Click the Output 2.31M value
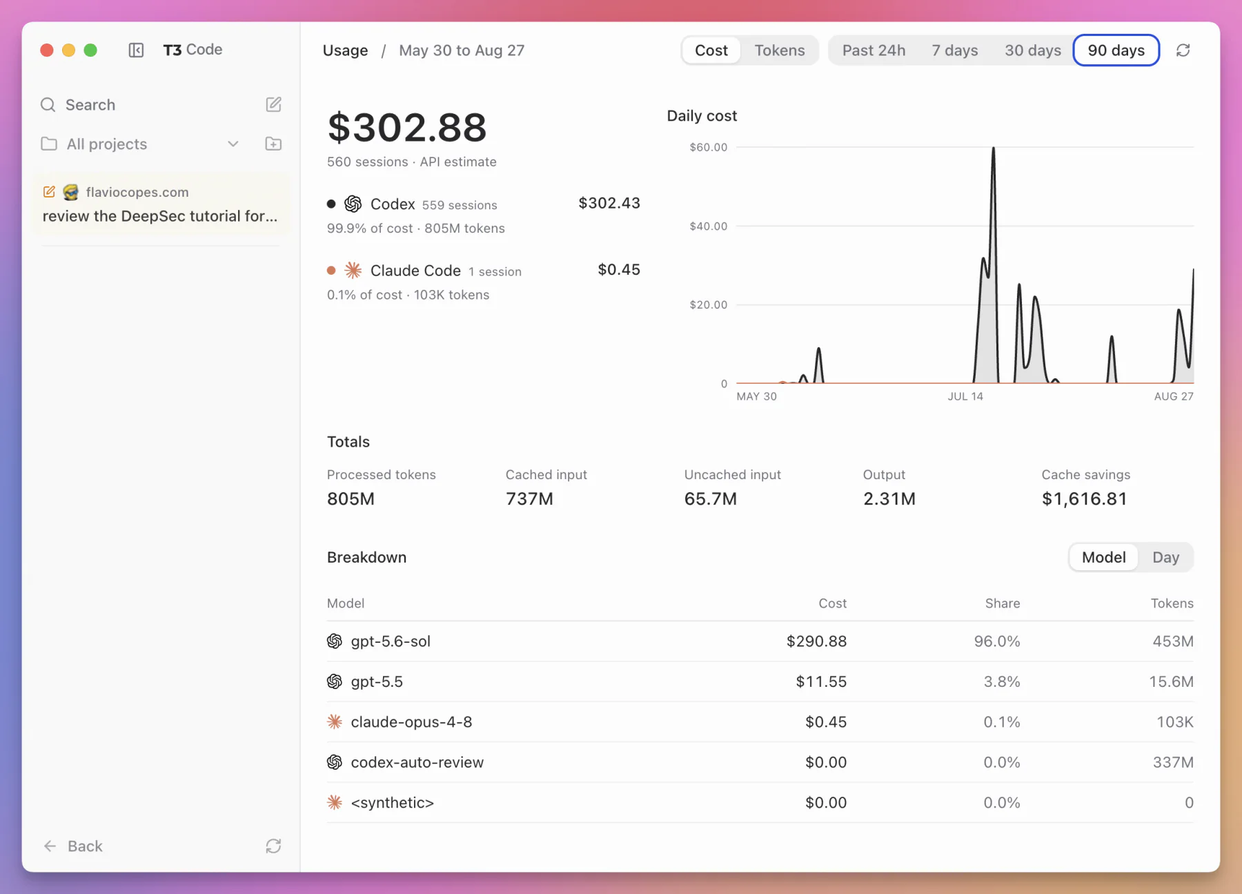Image resolution: width=1242 pixels, height=894 pixels. (x=889, y=498)
